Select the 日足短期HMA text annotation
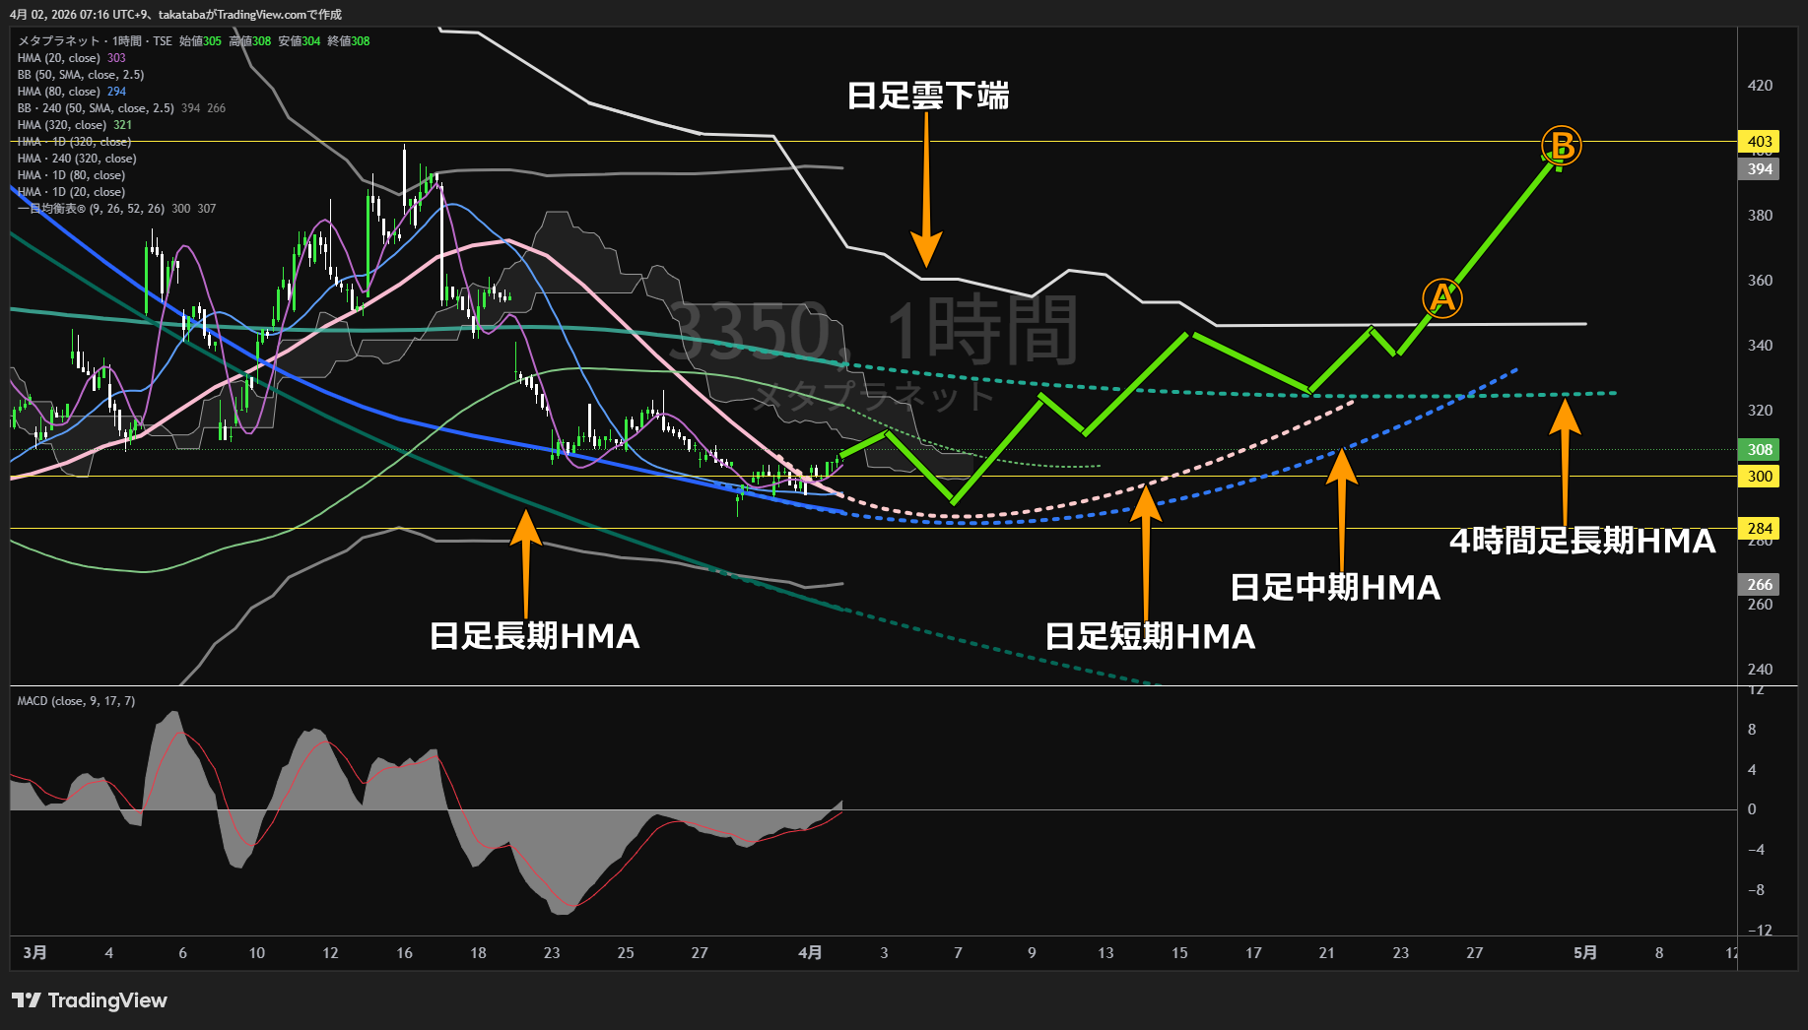 tap(1150, 636)
